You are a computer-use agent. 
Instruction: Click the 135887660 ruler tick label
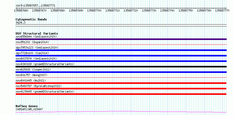(21, 10)
